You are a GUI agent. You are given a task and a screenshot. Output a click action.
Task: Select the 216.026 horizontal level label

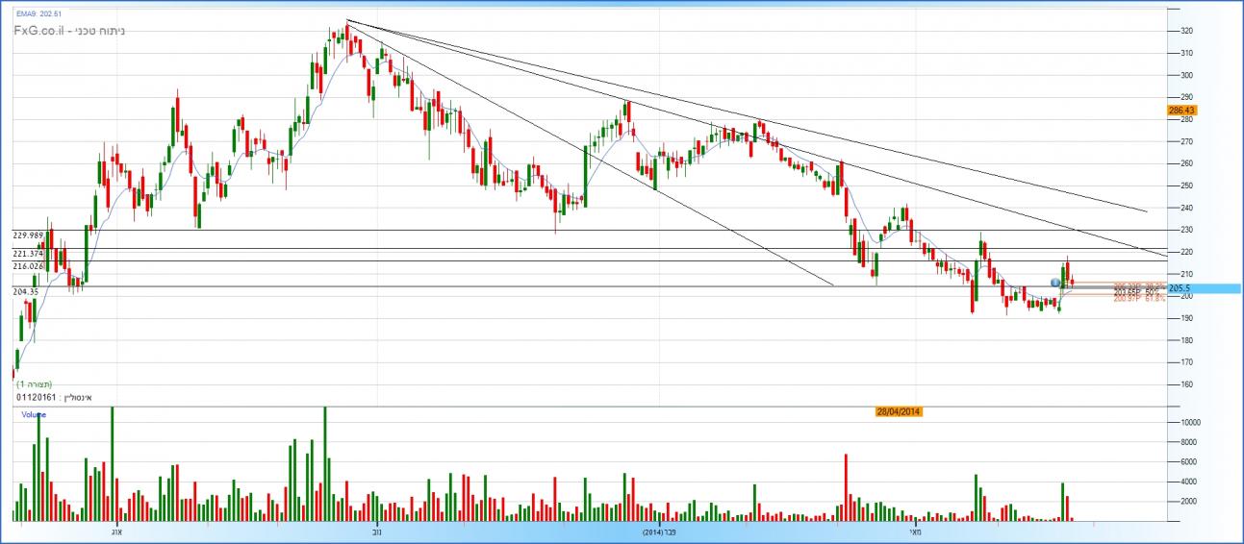coord(29,266)
